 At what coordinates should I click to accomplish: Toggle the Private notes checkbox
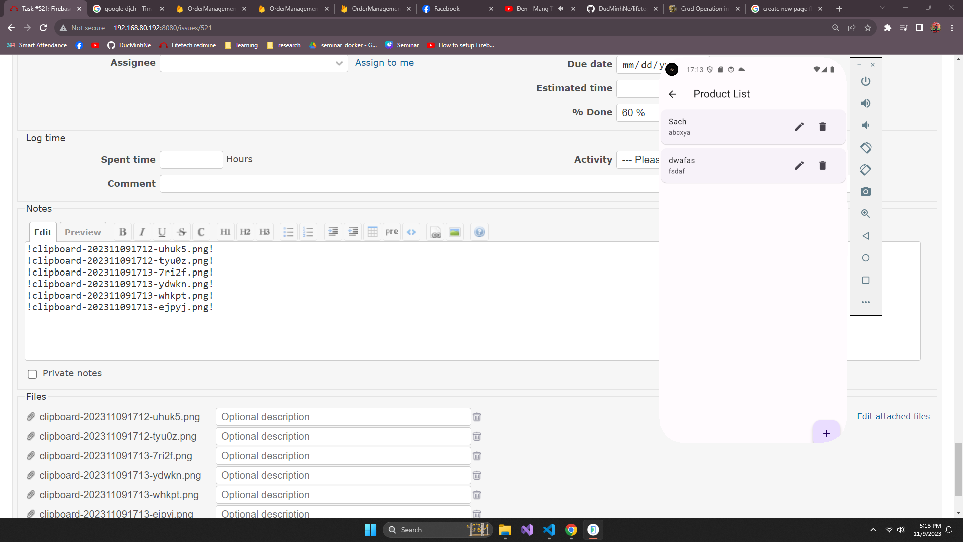(32, 374)
